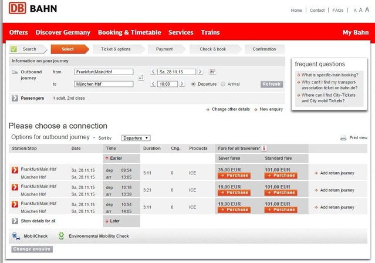Click the date field Sa, 28.11.15
The height and width of the screenshot is (263, 375).
177,72
